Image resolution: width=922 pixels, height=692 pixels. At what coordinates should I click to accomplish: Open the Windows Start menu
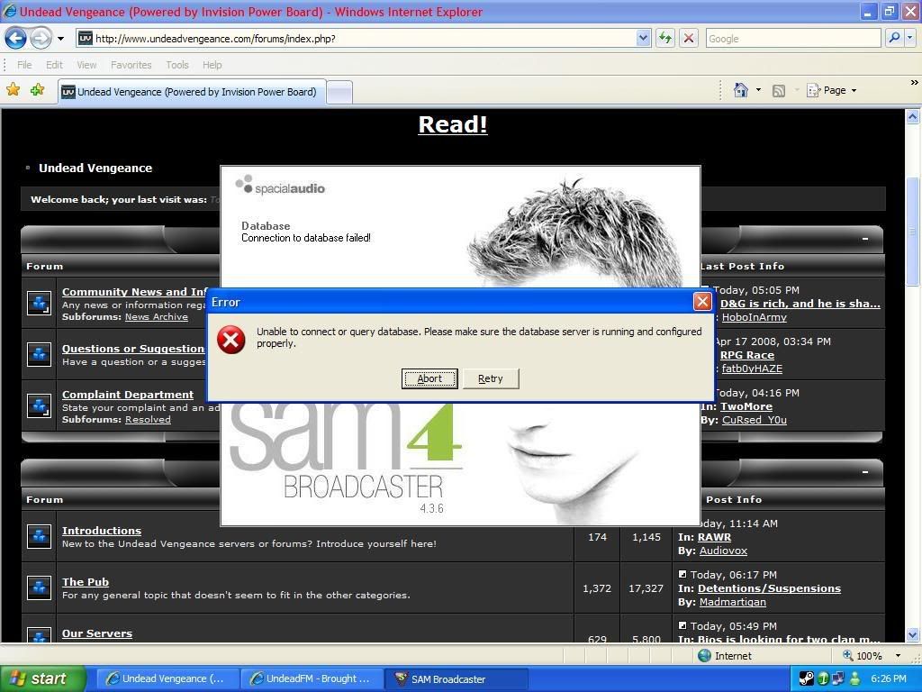[x=43, y=679]
